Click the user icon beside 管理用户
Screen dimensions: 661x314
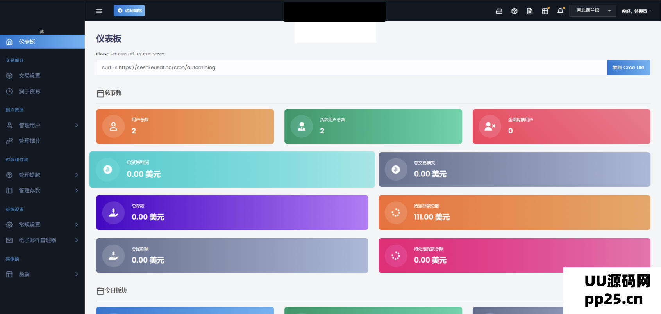coord(9,125)
